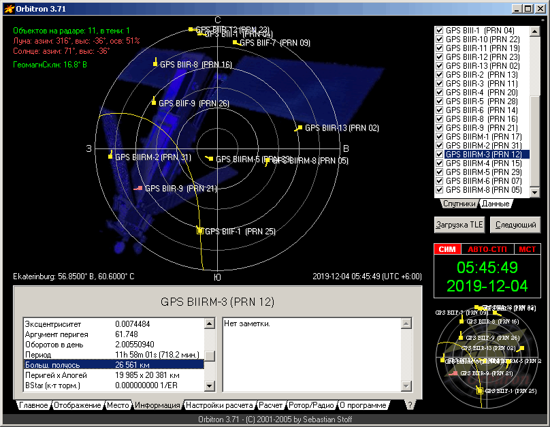The image size is (550, 427).
Task: Click the Оборотов в день row
Action: [x=114, y=344]
